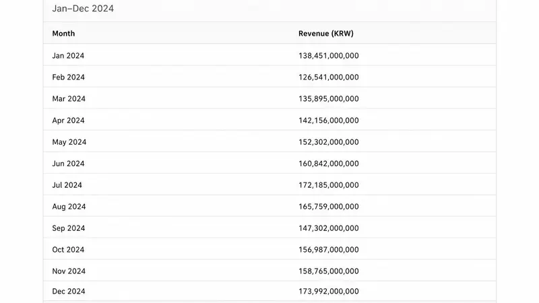Select the value 147,302,000,000
539x303 pixels.
coord(329,228)
